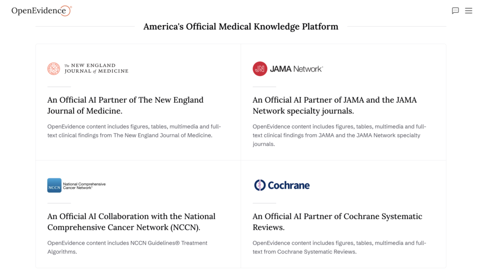The image size is (481, 274).
Task: Click the America's Official Medical Knowledge Platform title
Action: pos(241,27)
